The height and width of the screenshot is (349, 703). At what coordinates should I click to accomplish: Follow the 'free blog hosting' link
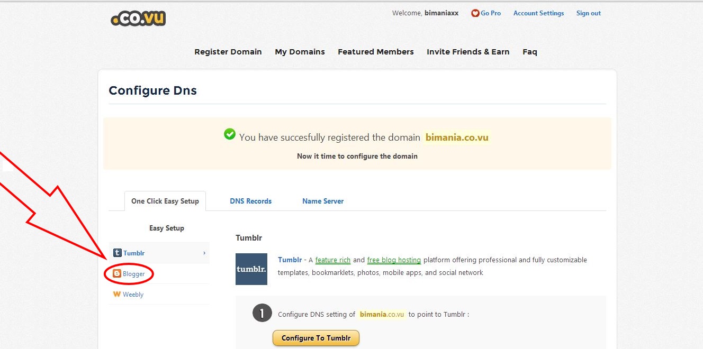pos(394,260)
